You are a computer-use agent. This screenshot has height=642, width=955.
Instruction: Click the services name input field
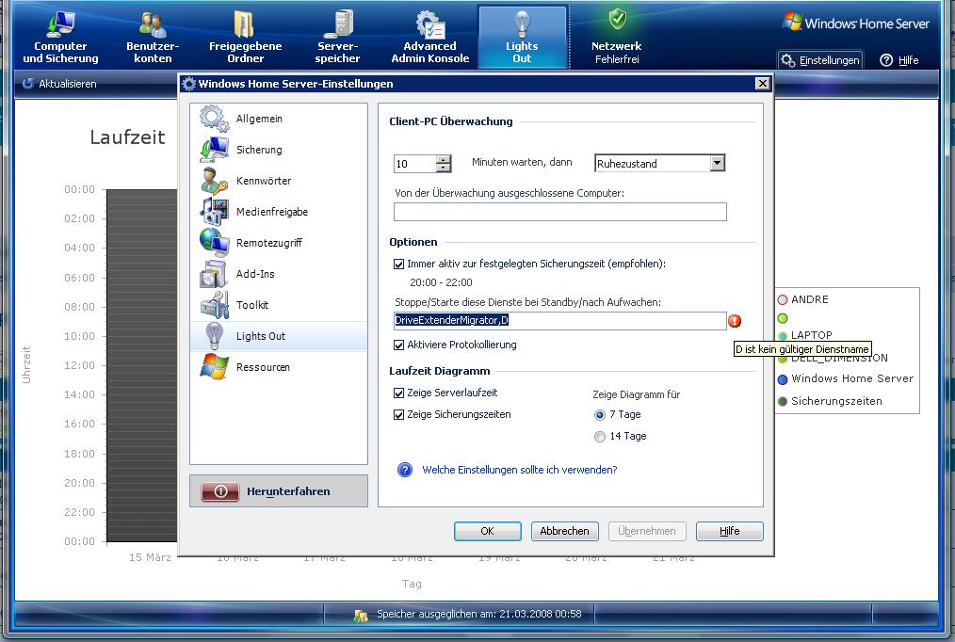tap(559, 321)
